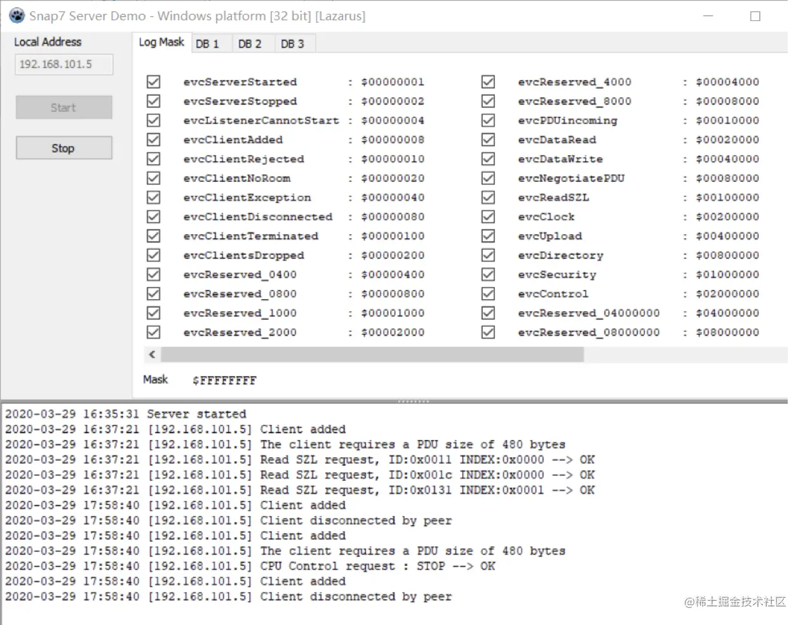The height and width of the screenshot is (625, 803).
Task: Uncheck the evcReserved_1000 checkbox
Action: point(153,313)
